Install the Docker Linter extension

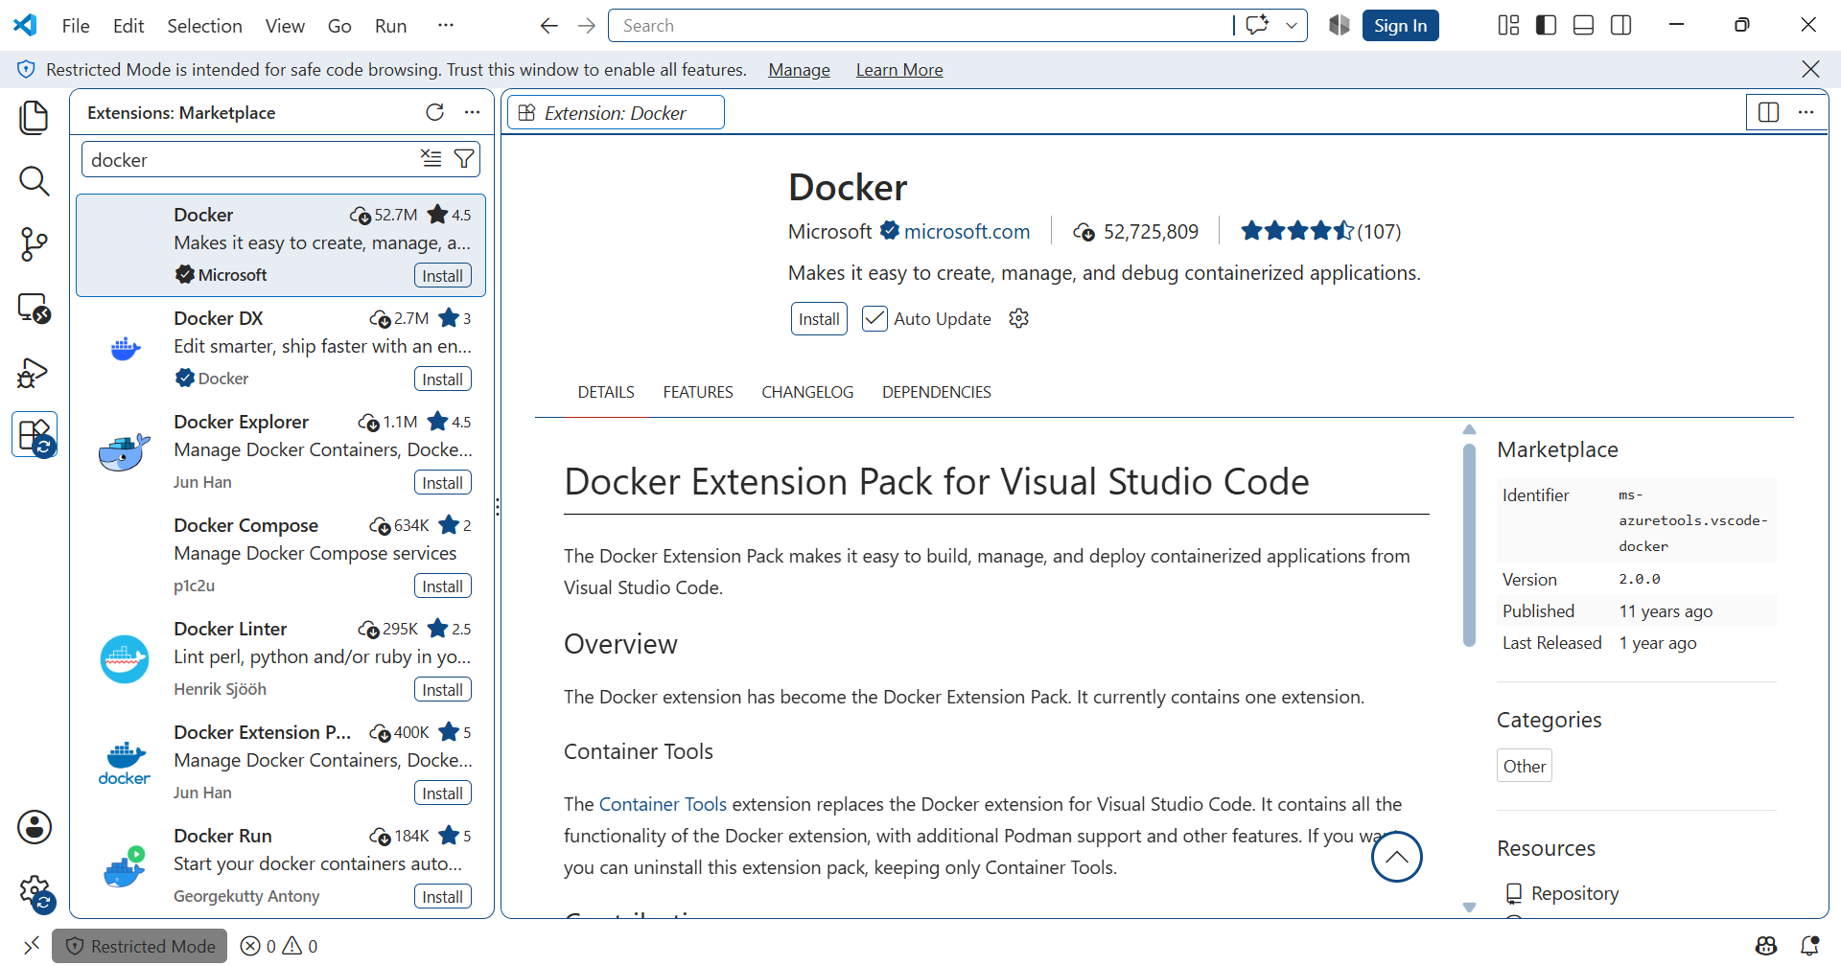pyautogui.click(x=443, y=690)
